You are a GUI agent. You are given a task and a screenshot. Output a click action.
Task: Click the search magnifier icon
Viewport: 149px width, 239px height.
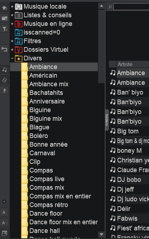click(x=110, y=7)
